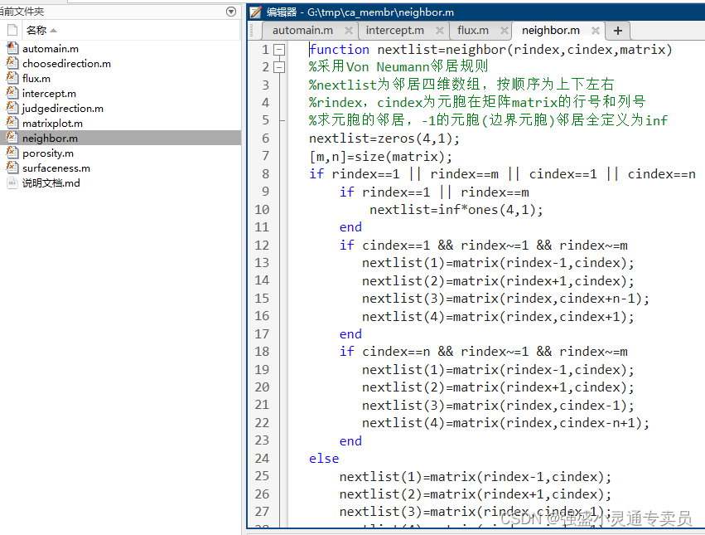Collapse the comment block at line 2
Viewport: 705px width, 535px height.
[280, 67]
